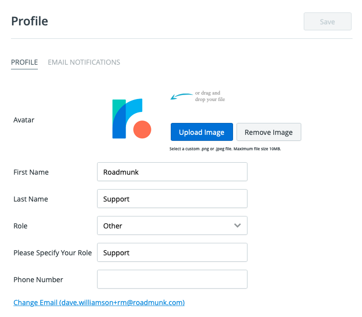Open the Change Email link
This screenshot has height=317, width=362.
[99, 303]
